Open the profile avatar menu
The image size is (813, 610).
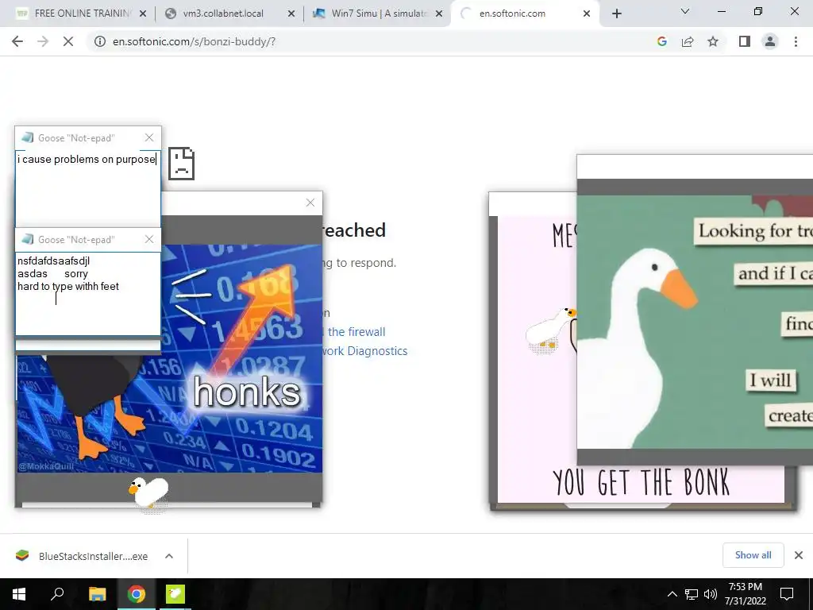[x=770, y=41]
